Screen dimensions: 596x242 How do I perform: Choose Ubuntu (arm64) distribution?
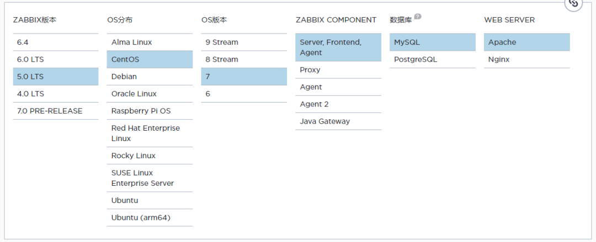click(x=149, y=218)
